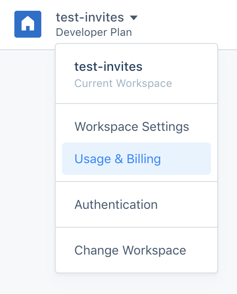Screen dimensions: 237x294
Task: Click the white house logo square
Action: (28, 24)
